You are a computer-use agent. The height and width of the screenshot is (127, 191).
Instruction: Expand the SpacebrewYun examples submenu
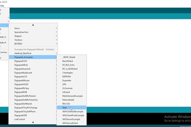[x=33, y=32]
